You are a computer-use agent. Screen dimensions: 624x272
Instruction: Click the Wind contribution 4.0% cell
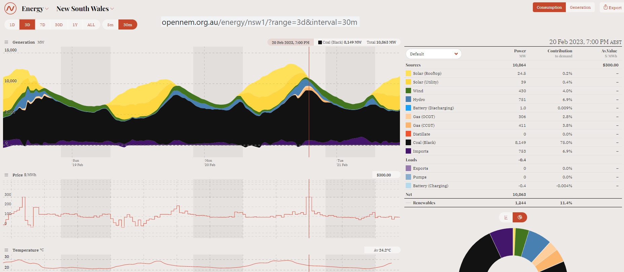coord(567,91)
